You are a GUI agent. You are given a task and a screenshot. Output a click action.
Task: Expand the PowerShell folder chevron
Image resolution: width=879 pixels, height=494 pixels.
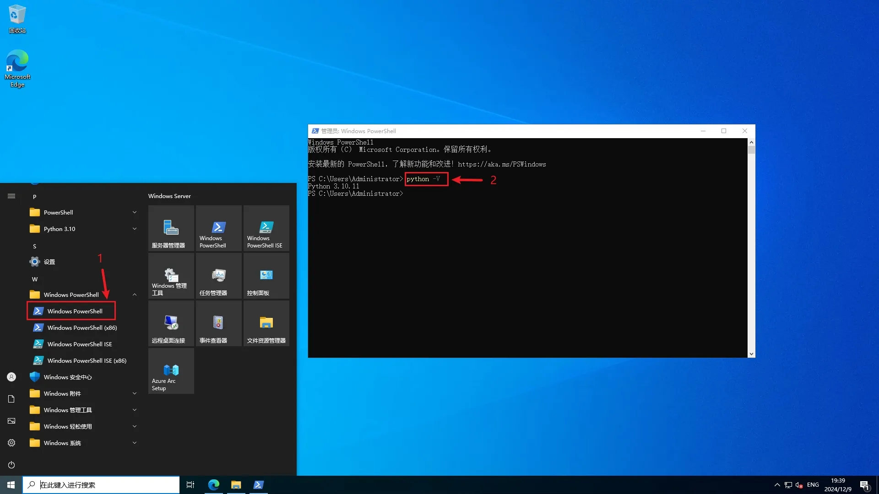tap(135, 212)
